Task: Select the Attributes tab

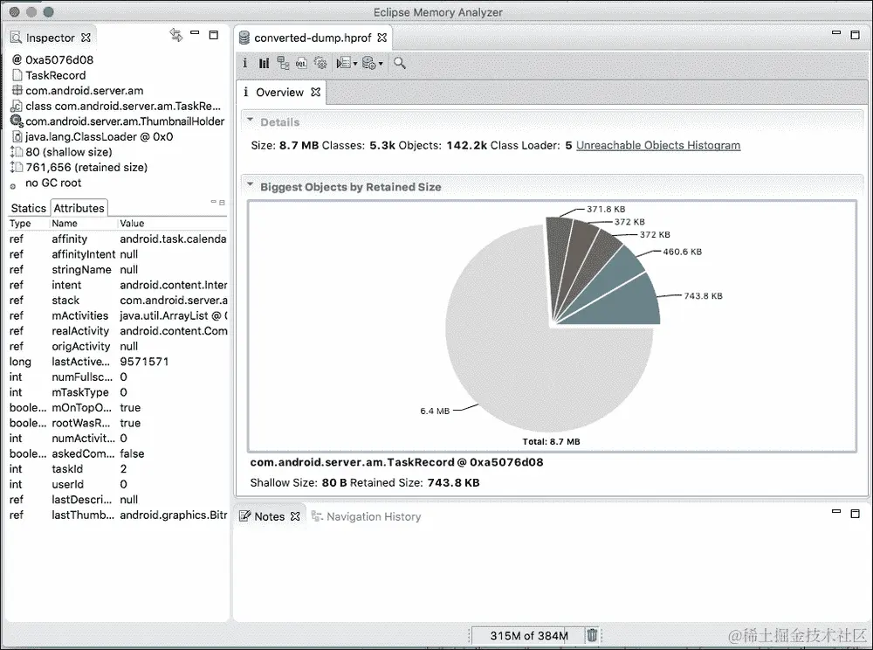Action: [x=79, y=208]
